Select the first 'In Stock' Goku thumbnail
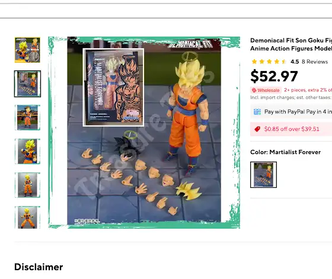Viewport: 332px width, 279px height. pyautogui.click(x=27, y=50)
